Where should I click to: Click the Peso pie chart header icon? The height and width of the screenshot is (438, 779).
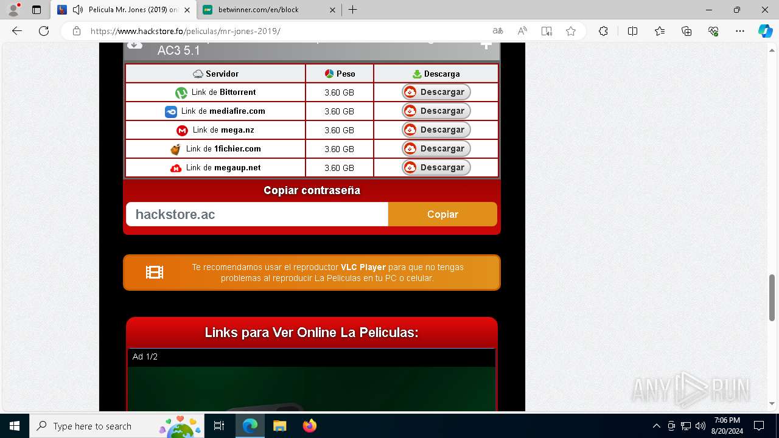point(329,74)
